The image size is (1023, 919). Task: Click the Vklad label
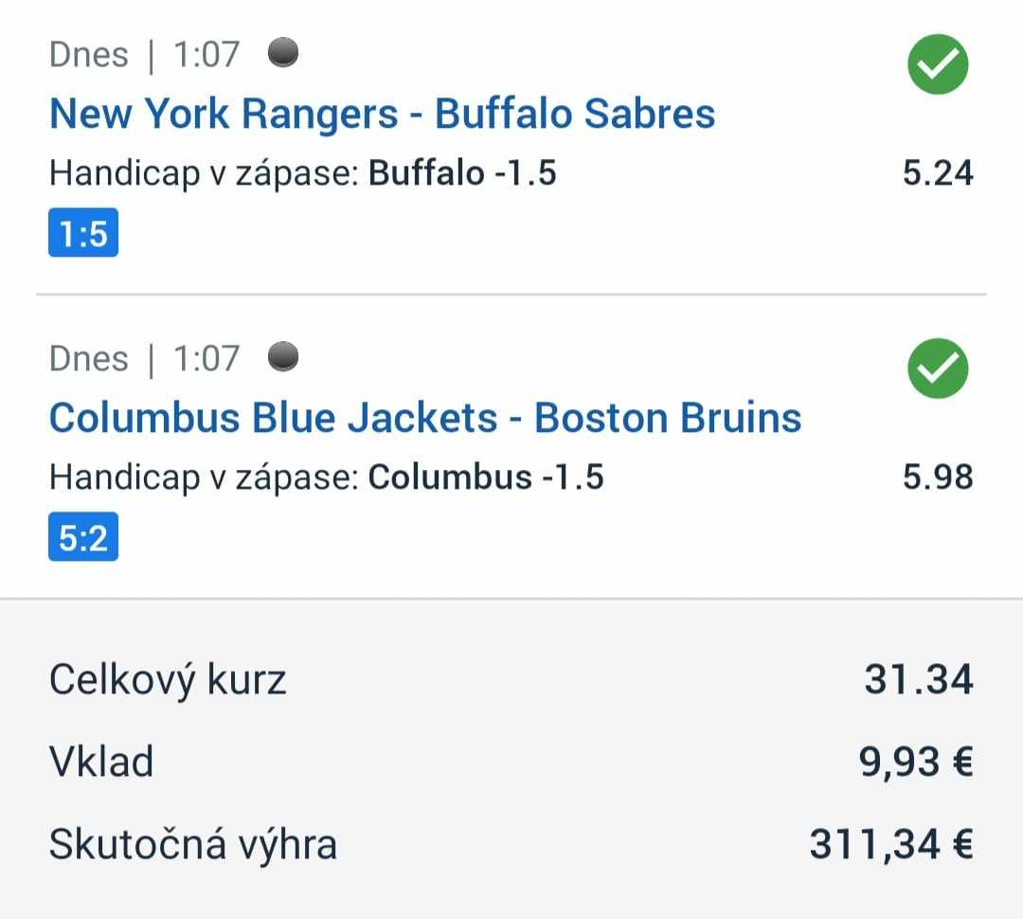click(x=101, y=762)
